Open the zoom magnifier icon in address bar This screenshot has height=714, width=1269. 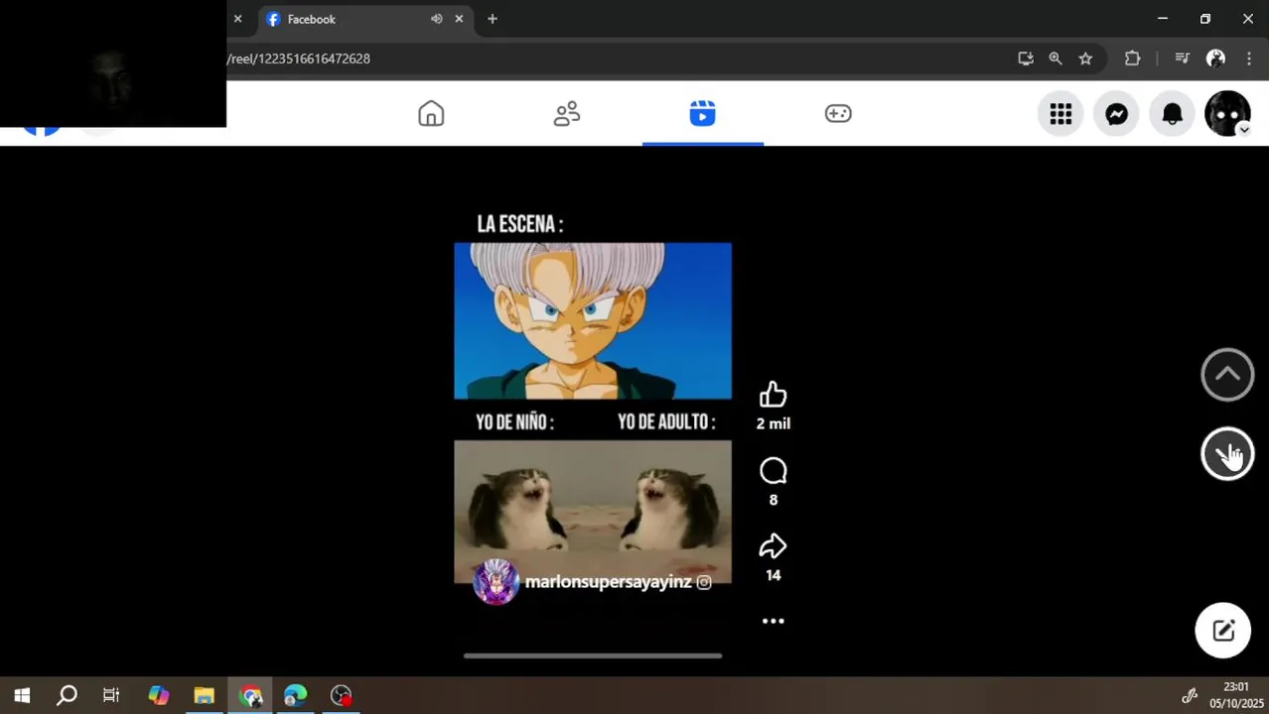pyautogui.click(x=1056, y=59)
